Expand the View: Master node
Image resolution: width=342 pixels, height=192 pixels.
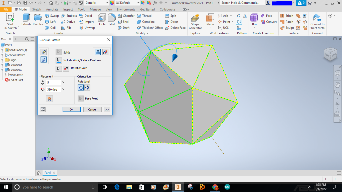coord(3,55)
